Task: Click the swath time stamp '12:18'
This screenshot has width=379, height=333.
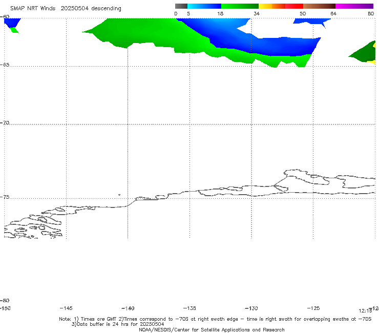Action: click(365, 311)
